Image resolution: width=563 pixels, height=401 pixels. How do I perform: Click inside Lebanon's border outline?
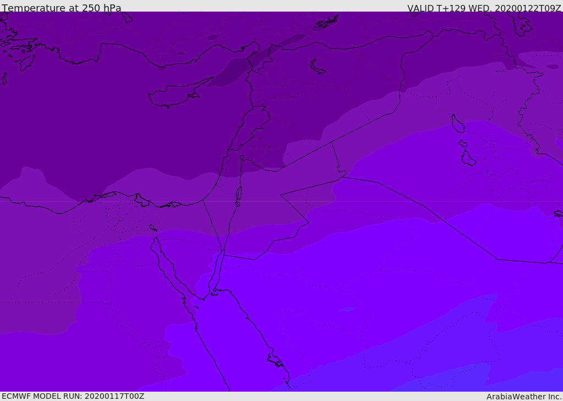click(251, 129)
